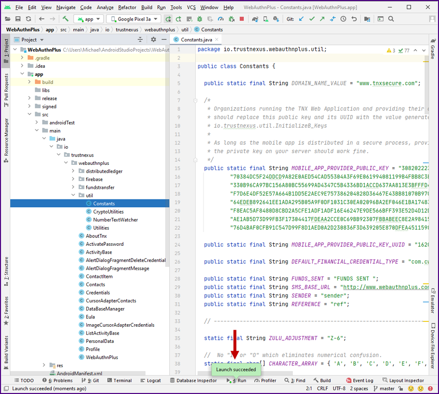Select the Constants.java editor tab
The image size is (439, 394).
(x=196, y=39)
